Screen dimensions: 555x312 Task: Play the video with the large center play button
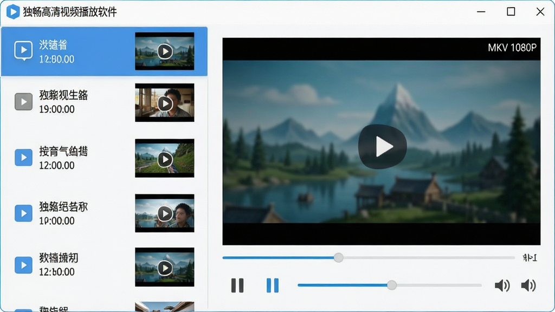(383, 146)
